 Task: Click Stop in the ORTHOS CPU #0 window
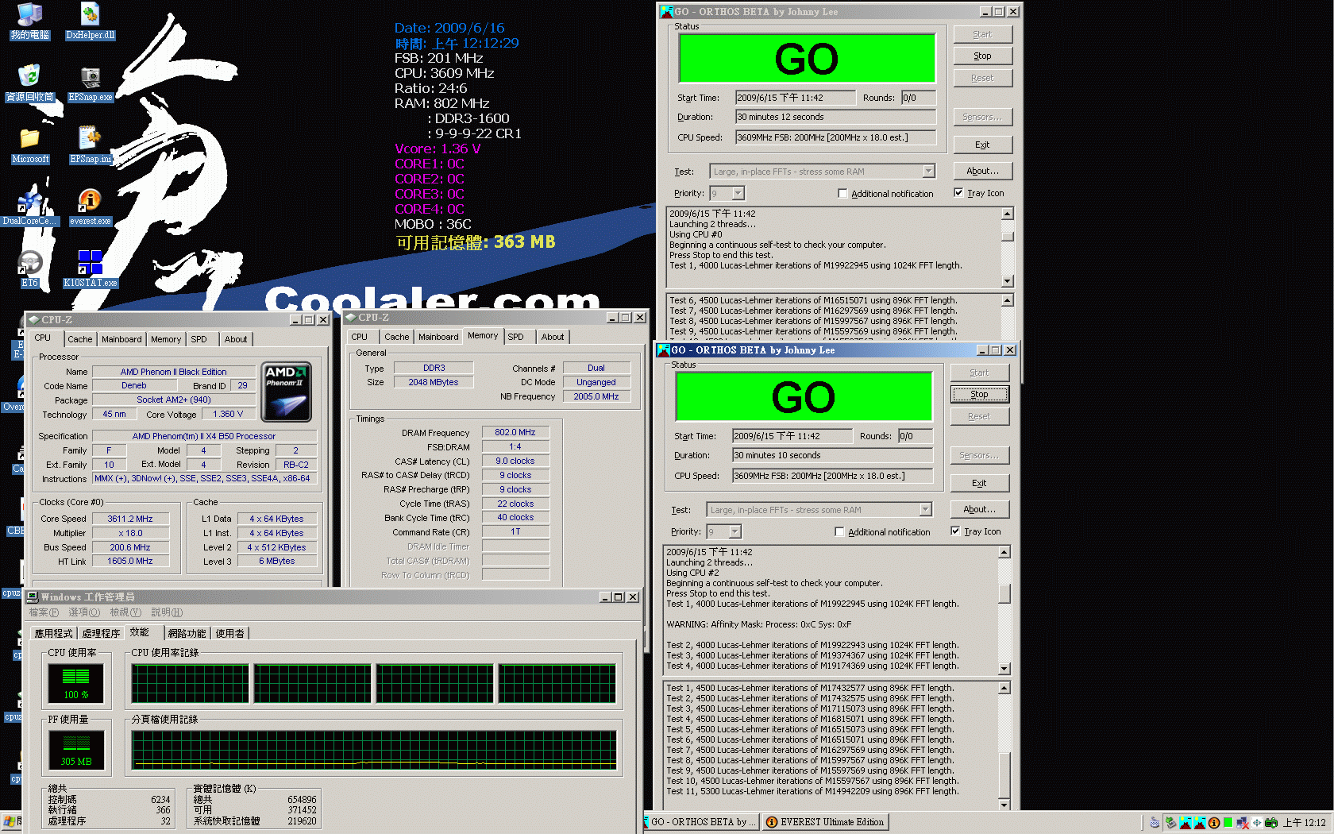982,56
